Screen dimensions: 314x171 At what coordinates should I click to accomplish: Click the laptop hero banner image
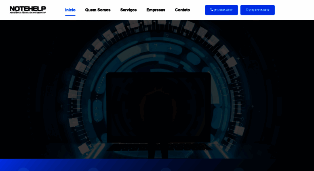pos(157,89)
